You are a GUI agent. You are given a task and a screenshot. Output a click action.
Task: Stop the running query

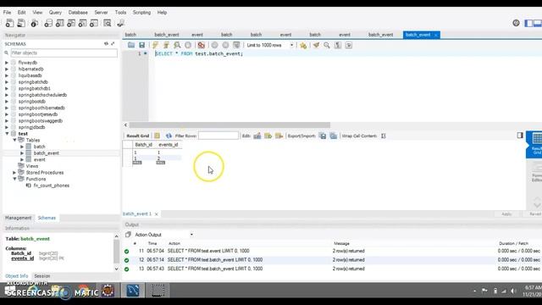[188, 45]
